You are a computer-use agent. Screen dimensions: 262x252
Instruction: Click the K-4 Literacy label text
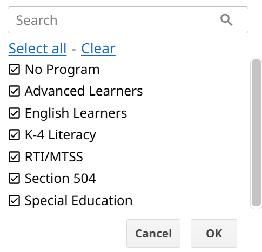(x=61, y=135)
